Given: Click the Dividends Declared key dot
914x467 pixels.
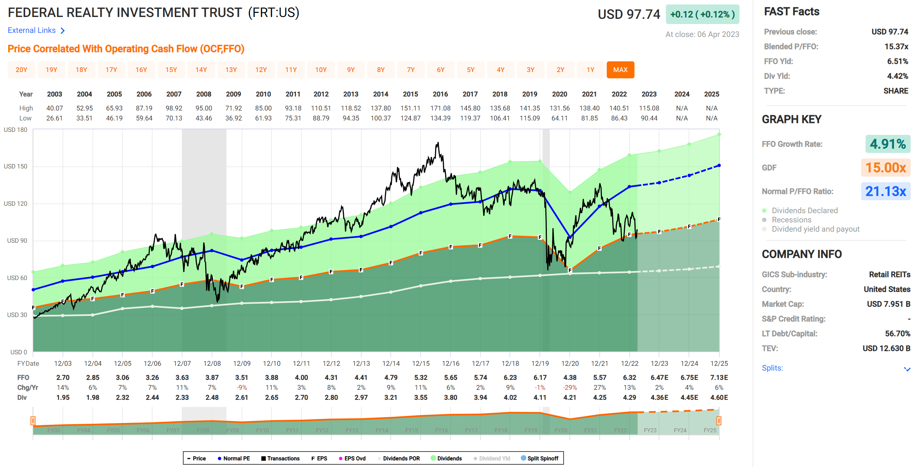Looking at the screenshot, I should coord(764,211).
